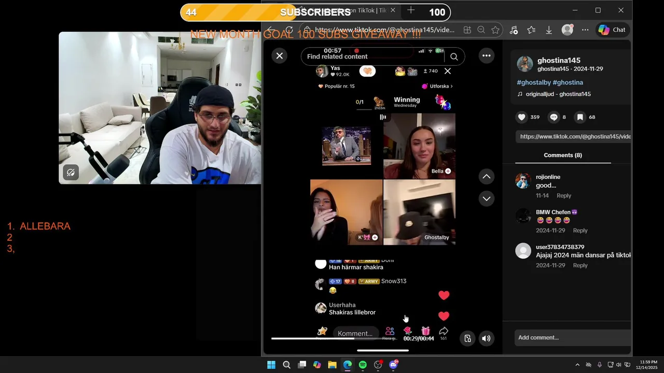Like the video with heart icon 359
The image size is (664, 373).
[x=522, y=117]
